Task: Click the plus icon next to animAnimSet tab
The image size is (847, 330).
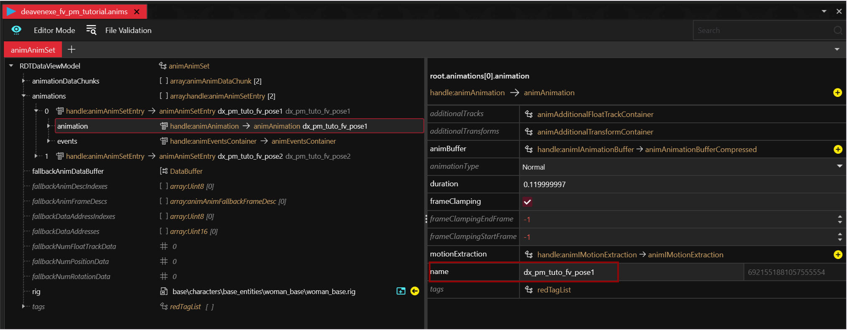Action: [x=71, y=50]
